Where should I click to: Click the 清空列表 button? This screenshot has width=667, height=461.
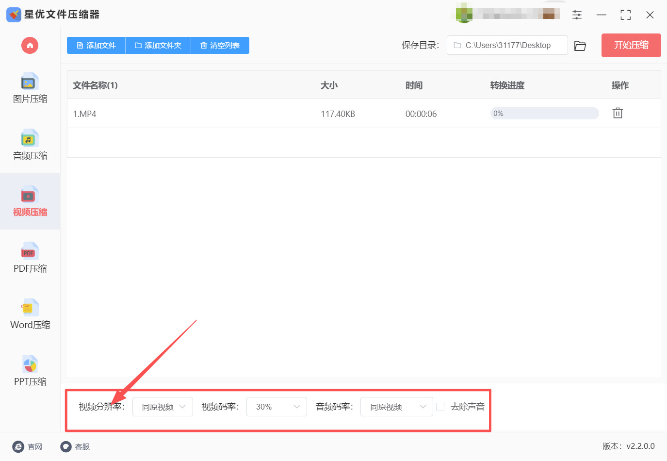coord(220,46)
